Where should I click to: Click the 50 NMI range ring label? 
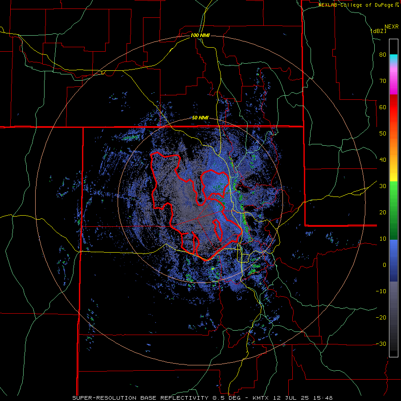[200, 118]
